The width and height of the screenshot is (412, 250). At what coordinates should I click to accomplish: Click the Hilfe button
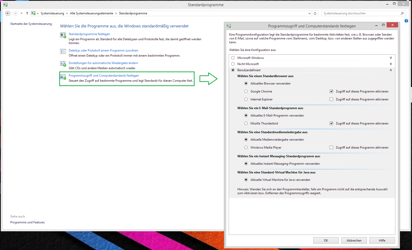[382, 241]
